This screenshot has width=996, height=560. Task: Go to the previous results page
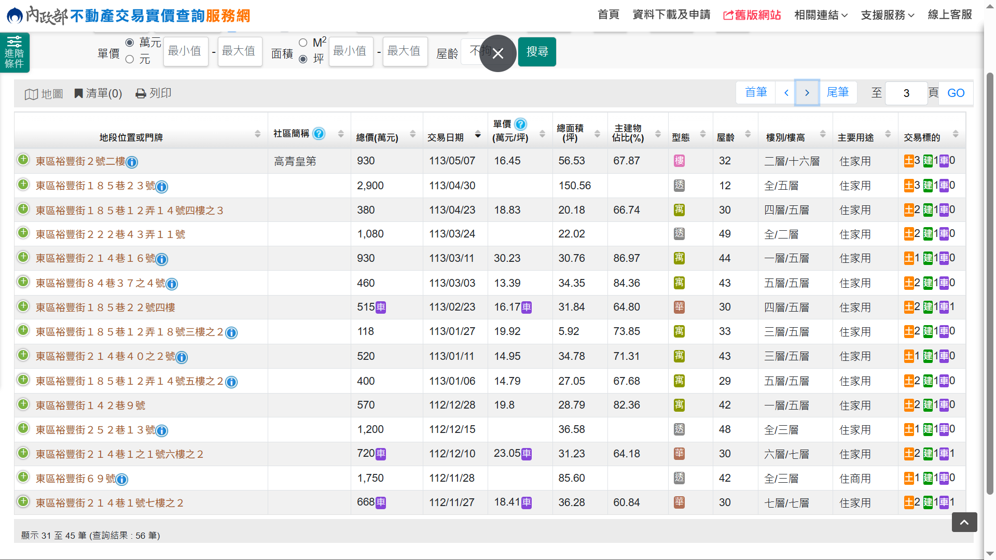click(x=786, y=93)
